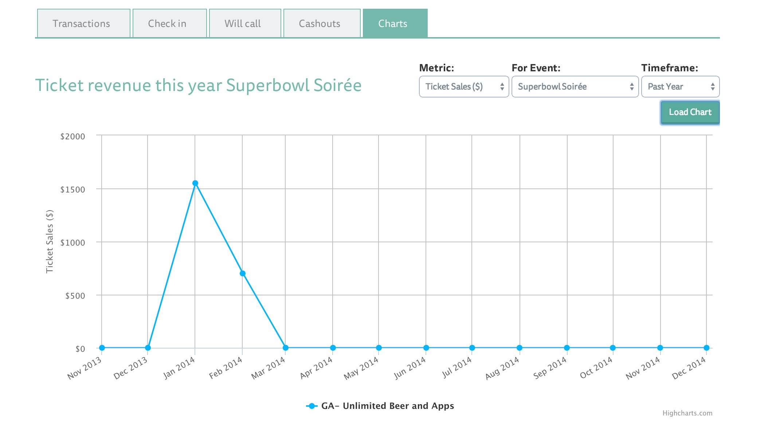This screenshot has width=768, height=422.
Task: Open the Metric dropdown showing Ticket Sales ($)
Action: 463,87
